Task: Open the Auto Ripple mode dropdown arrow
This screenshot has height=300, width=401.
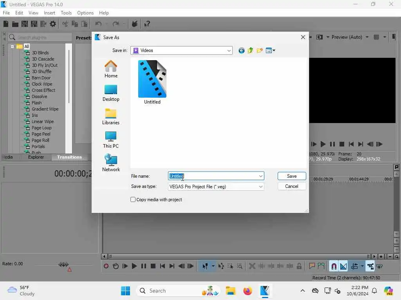Action: point(362,266)
